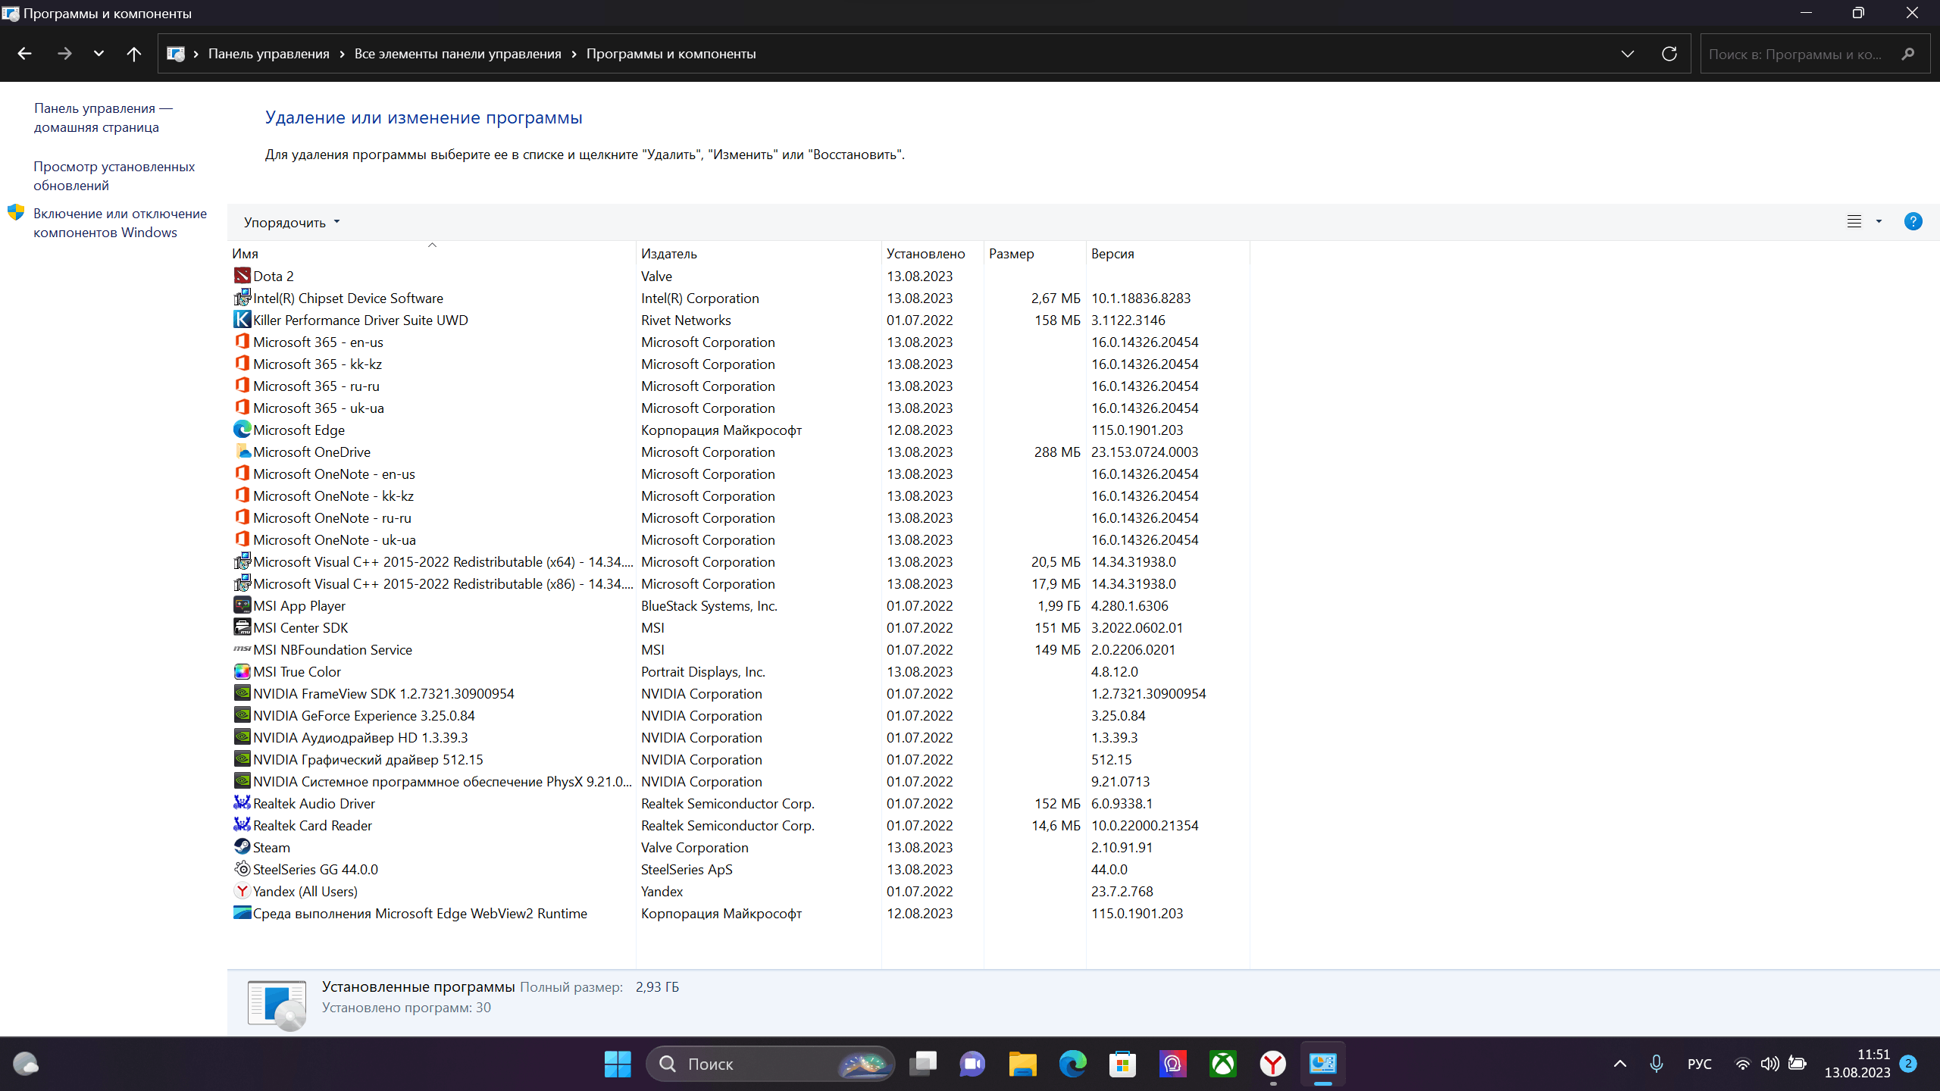Click the Killer Performance Driver Suite icon
The image size is (1940, 1091).
pyautogui.click(x=242, y=320)
